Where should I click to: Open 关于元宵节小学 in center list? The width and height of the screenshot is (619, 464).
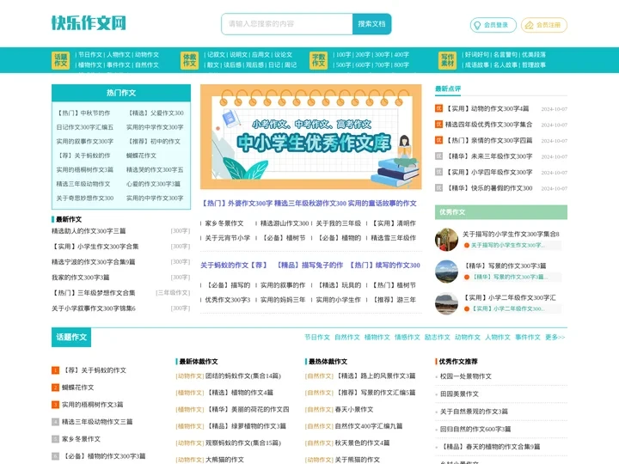pyautogui.click(x=227, y=238)
